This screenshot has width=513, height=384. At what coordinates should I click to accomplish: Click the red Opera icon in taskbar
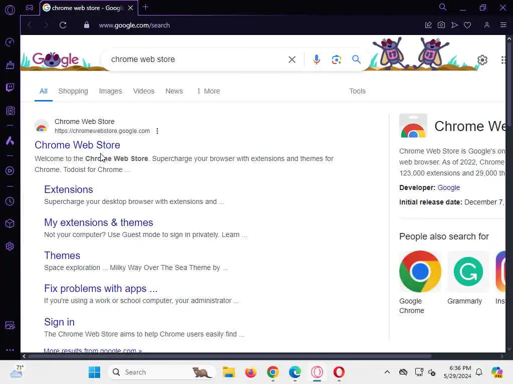tap(339, 372)
